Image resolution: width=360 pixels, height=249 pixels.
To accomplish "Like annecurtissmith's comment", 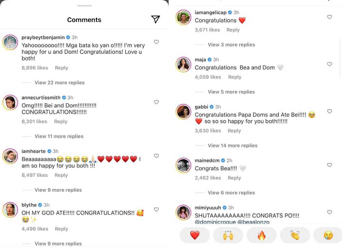I will pos(156,102).
